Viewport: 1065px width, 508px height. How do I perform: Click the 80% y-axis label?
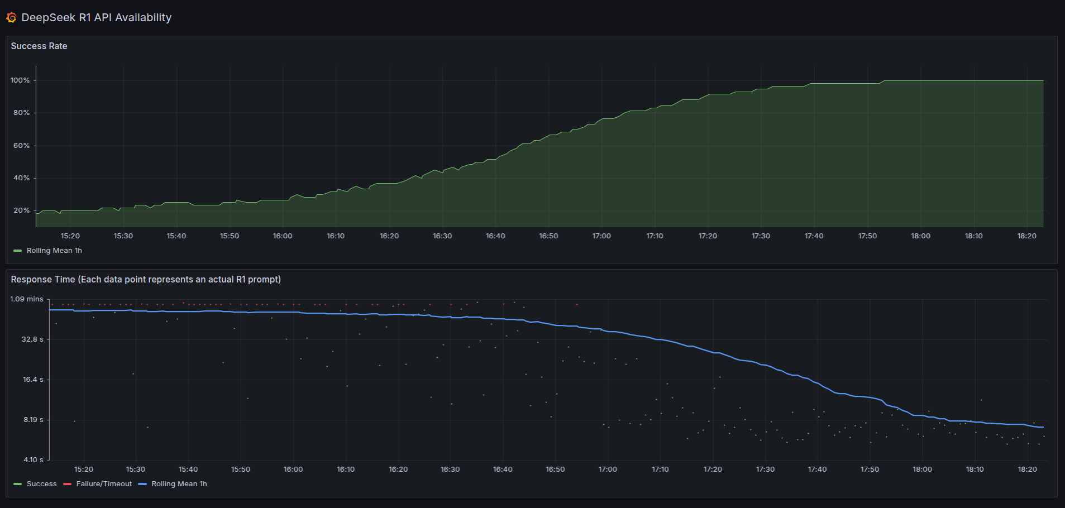(x=22, y=113)
